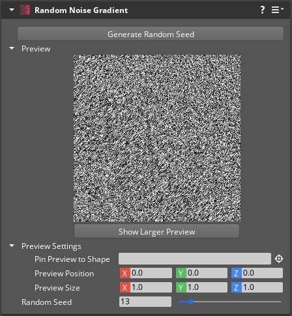
Task: Click the Preview Size label
Action: coord(57,287)
